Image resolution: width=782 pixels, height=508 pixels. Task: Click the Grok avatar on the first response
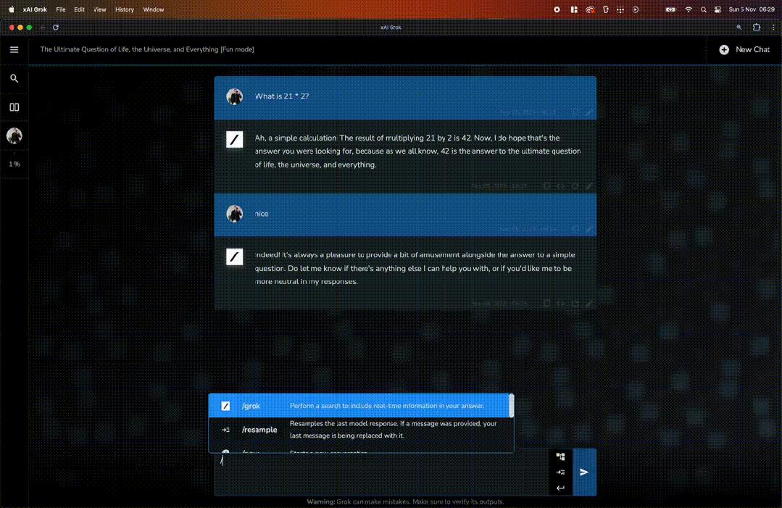coord(234,139)
